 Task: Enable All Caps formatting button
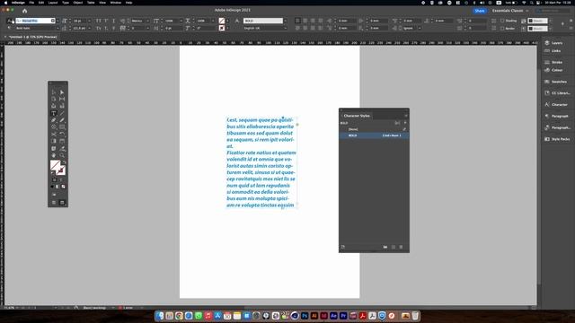(x=98, y=21)
